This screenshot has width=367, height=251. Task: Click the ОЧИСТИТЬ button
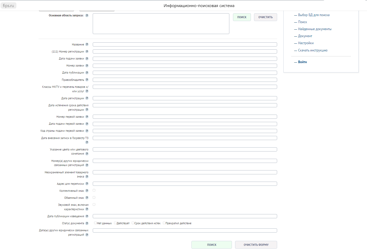(x=265, y=17)
